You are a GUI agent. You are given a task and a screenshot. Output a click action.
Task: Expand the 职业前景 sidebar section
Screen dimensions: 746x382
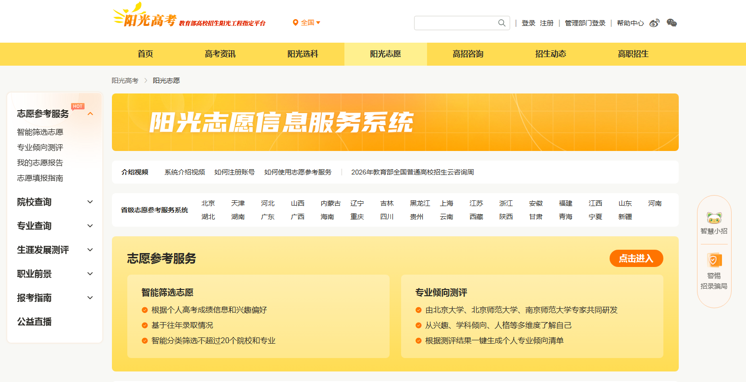click(90, 274)
